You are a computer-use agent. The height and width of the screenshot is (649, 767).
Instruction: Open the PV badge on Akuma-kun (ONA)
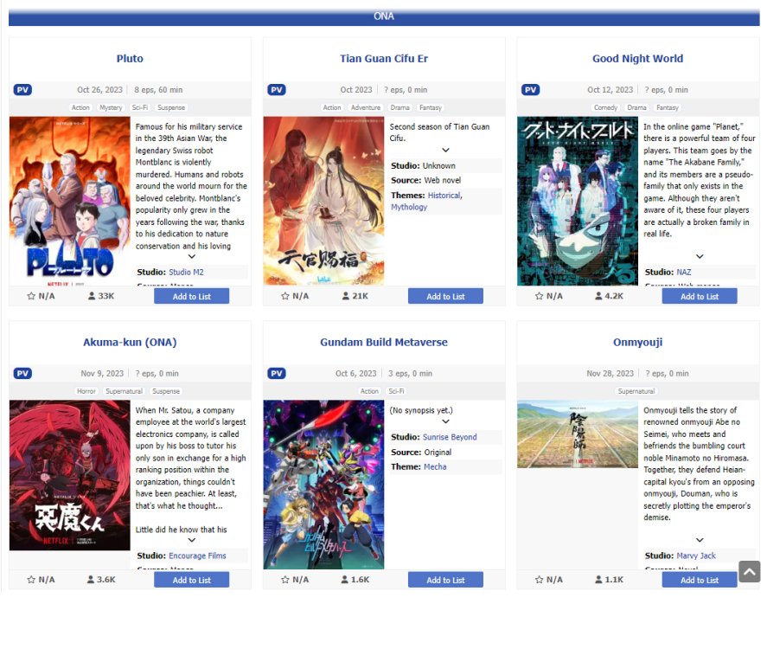tap(22, 374)
